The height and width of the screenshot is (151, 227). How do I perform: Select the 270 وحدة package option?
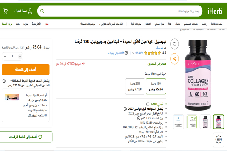(x=135, y=86)
